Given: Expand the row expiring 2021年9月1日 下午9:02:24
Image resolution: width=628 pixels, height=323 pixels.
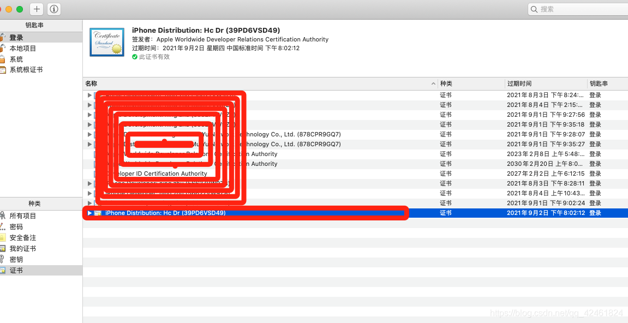Looking at the screenshot, I should pos(89,203).
